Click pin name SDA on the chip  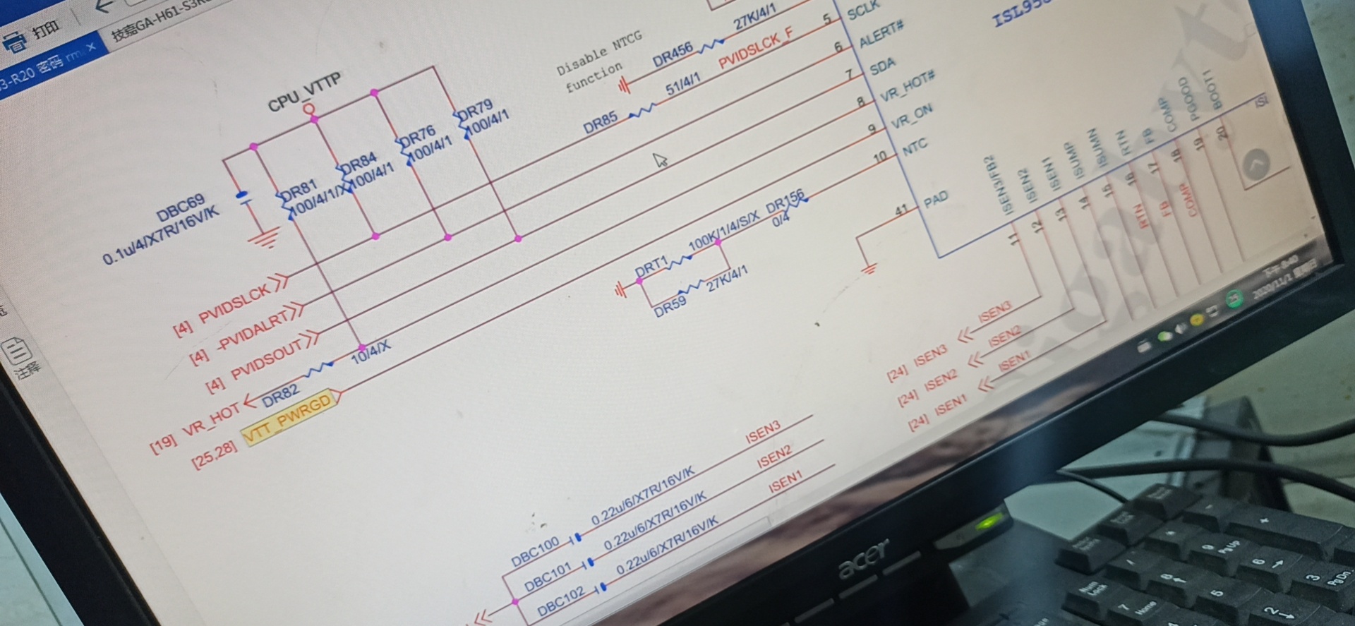pyautogui.click(x=882, y=67)
